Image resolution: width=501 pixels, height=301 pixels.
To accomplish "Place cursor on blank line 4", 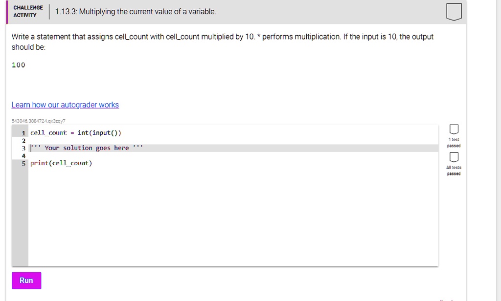I will (x=73, y=155).
